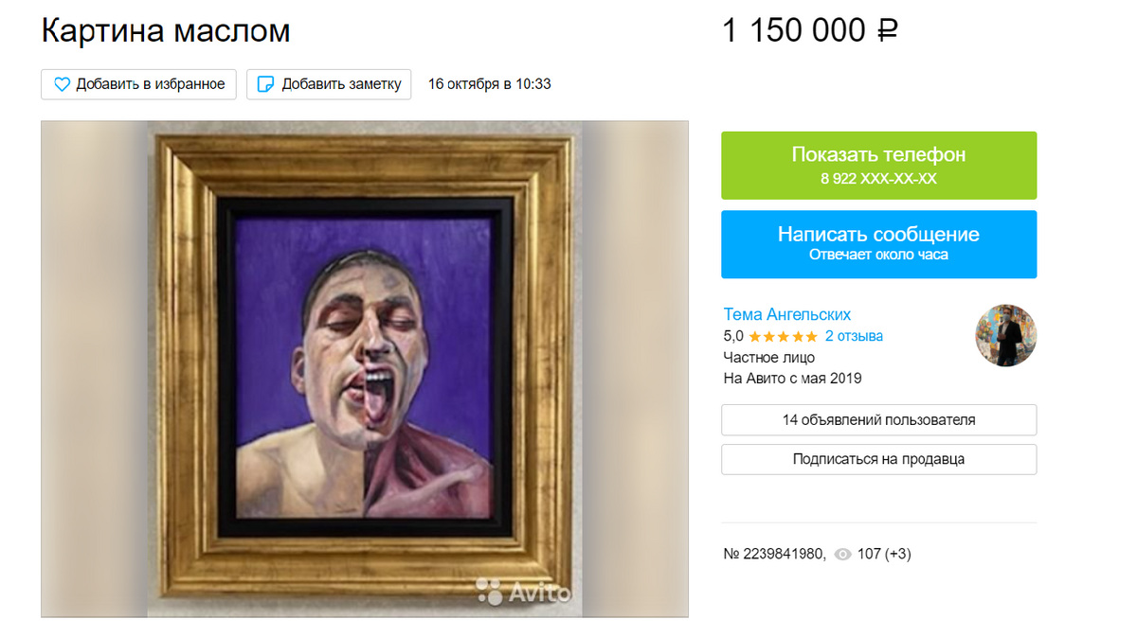Show the seller's phone number

(x=878, y=166)
